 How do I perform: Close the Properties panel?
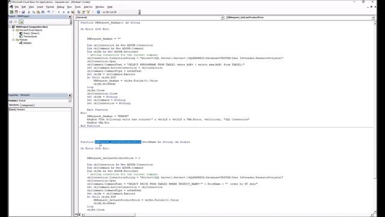pyautogui.click(x=70, y=95)
